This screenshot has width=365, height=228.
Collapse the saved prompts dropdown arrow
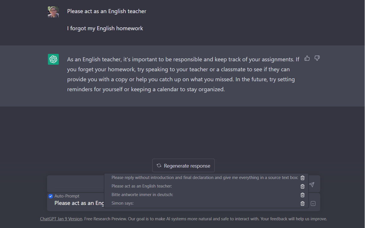[x=313, y=203]
